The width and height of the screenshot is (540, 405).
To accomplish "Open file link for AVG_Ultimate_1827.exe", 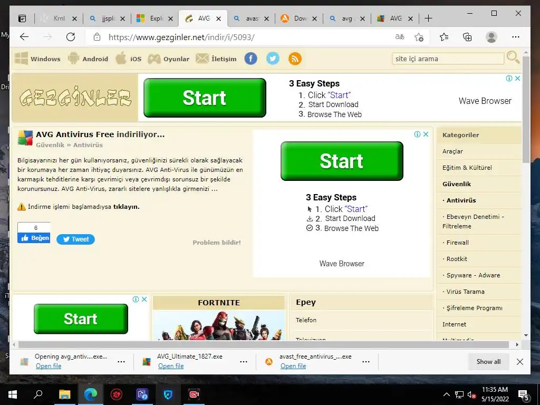I will click(171, 366).
